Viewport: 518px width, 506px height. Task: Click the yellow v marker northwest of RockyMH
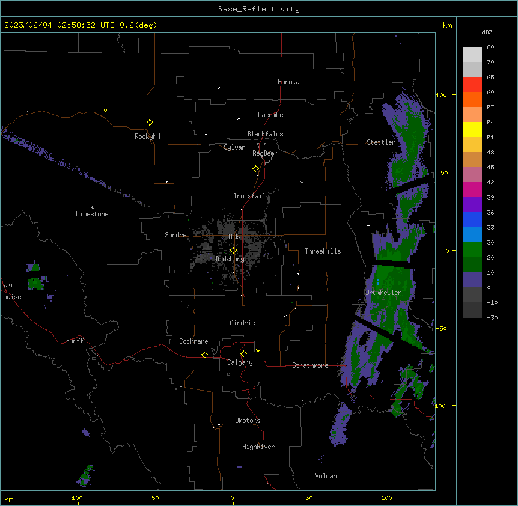click(105, 111)
